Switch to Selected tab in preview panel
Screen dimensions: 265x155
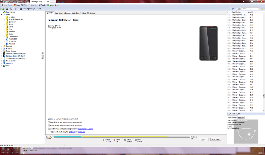point(241,117)
